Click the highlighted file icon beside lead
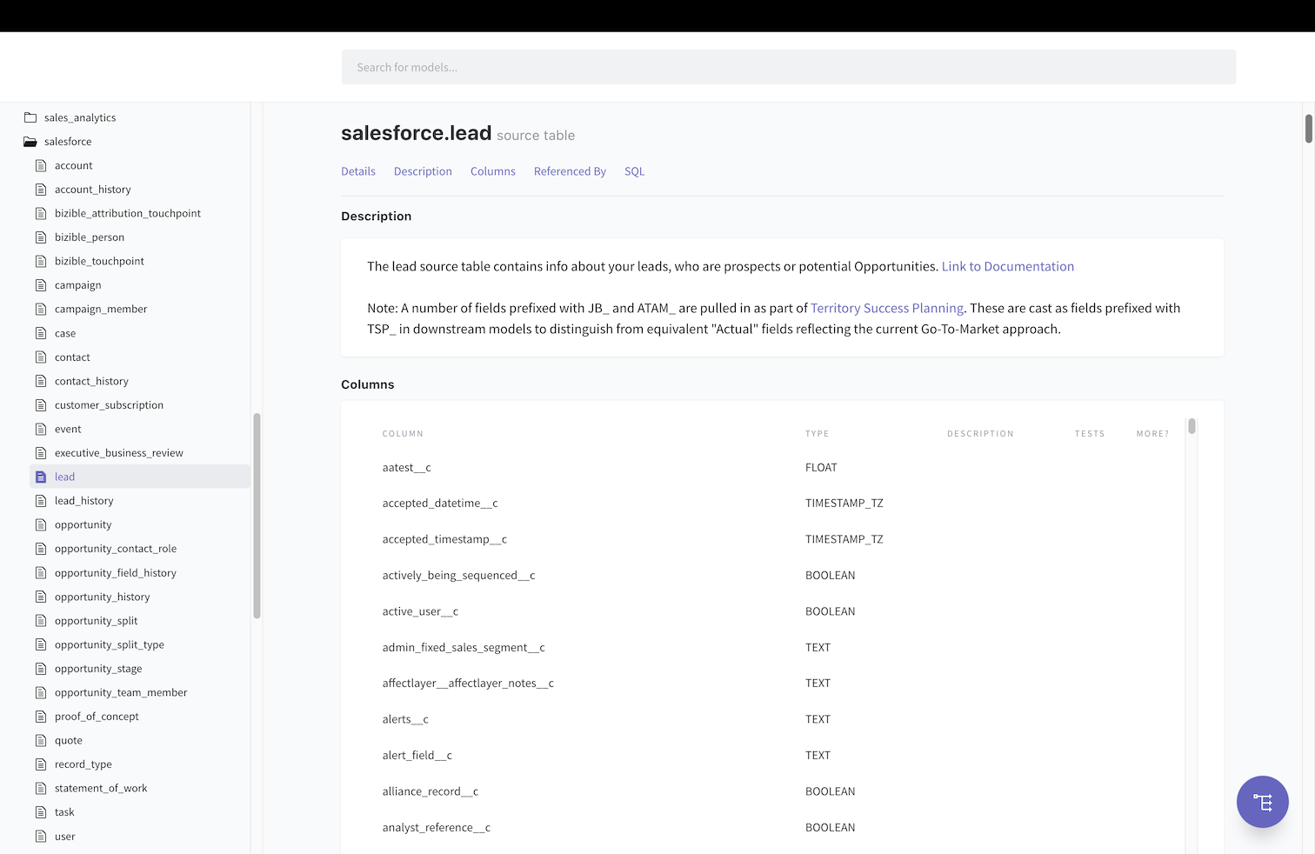The image size is (1315, 854). coord(41,477)
